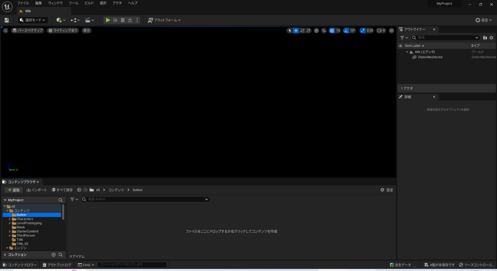Select the rotate gizmo tool
The image size is (497, 271).
302,31
